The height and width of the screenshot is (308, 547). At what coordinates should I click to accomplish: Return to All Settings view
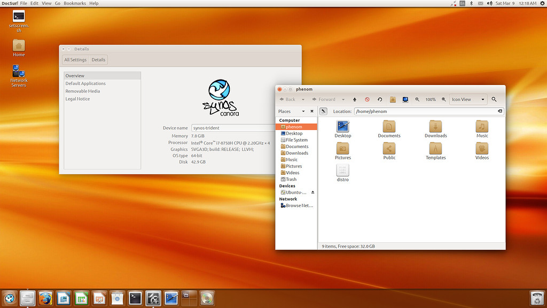(x=75, y=59)
